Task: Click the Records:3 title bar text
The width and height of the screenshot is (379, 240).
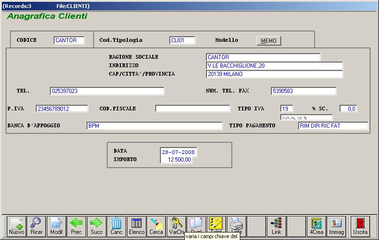Action: point(17,6)
